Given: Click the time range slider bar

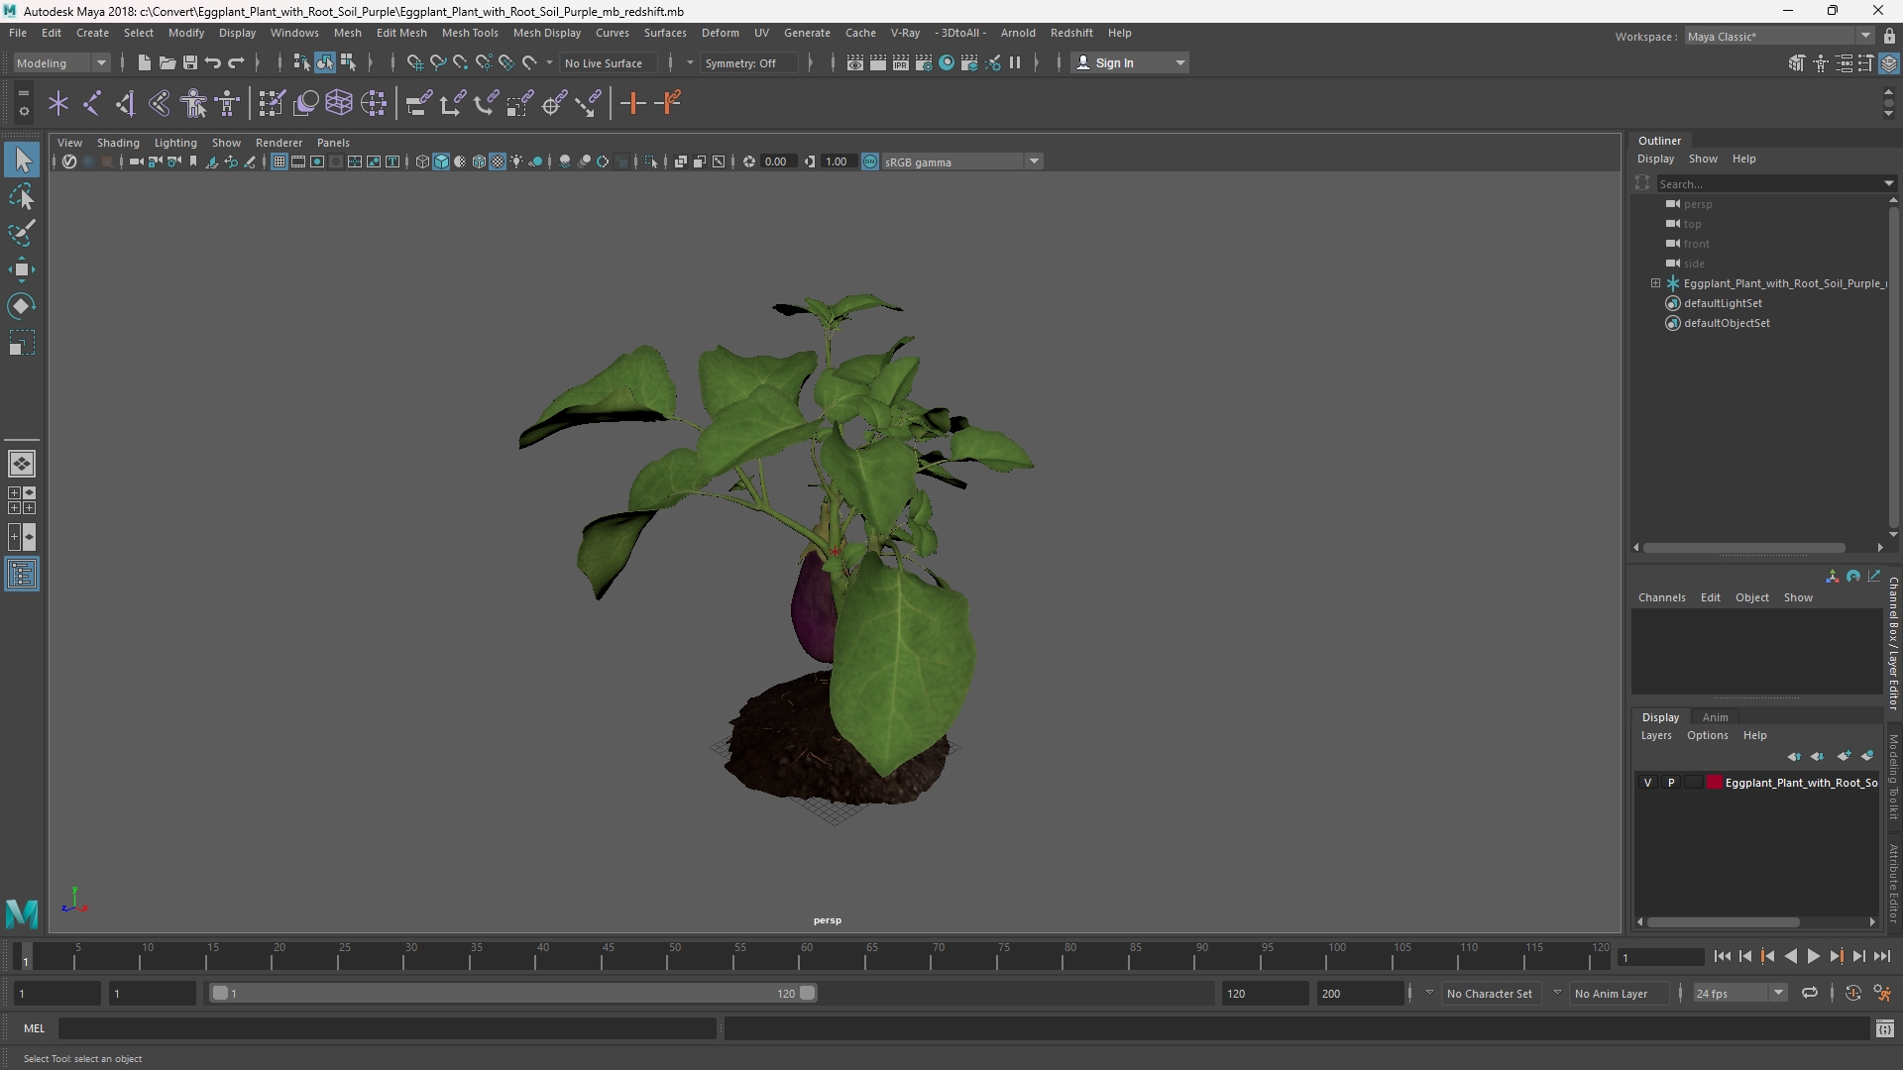Looking at the screenshot, I should tap(513, 993).
